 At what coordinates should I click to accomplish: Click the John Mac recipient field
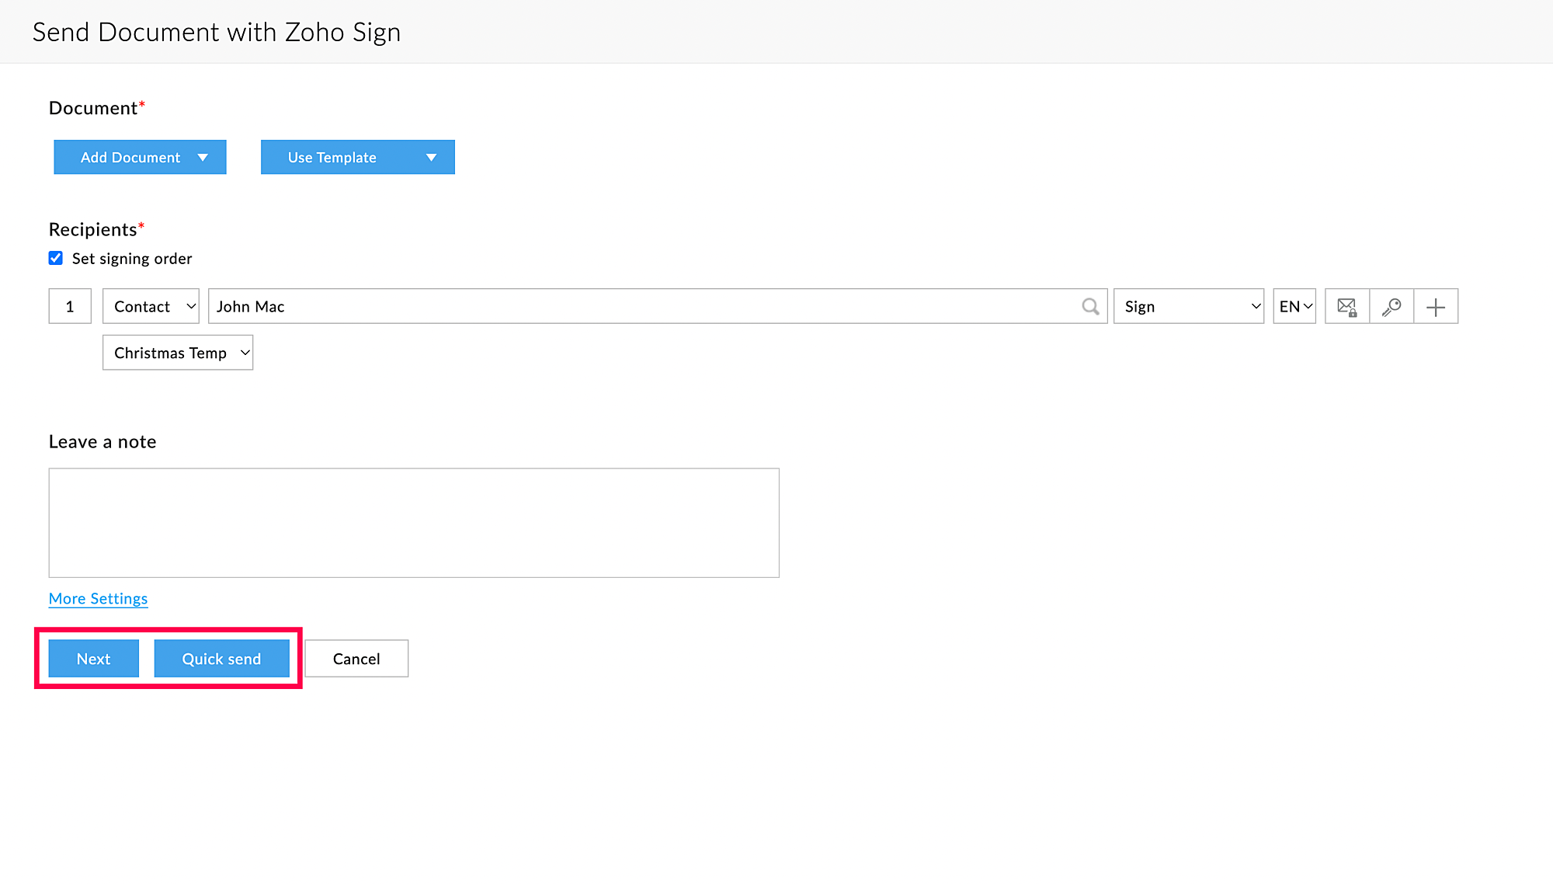pos(644,306)
